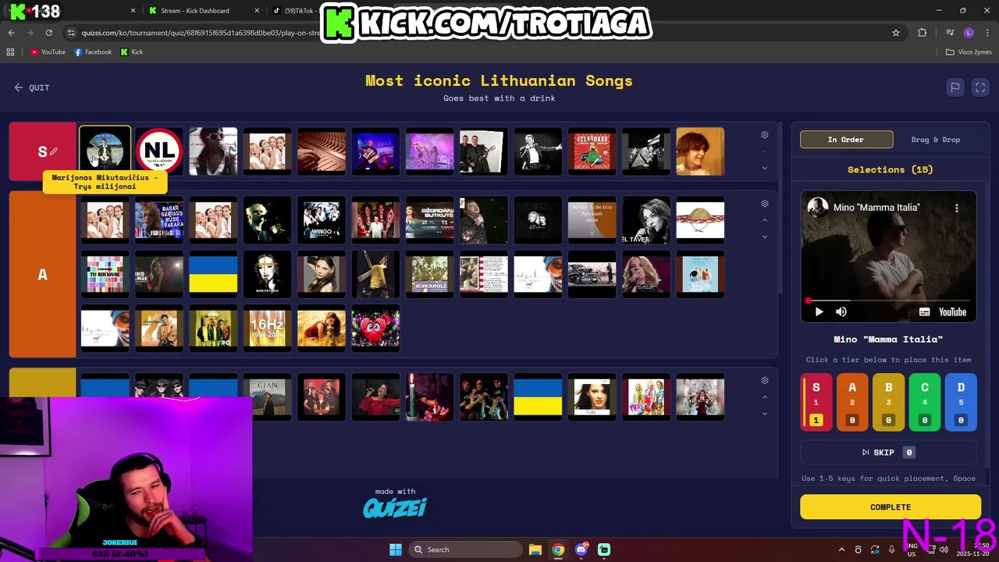Screen dimensions: 999x562
Task: Place the item in the A tier
Action: (x=852, y=402)
